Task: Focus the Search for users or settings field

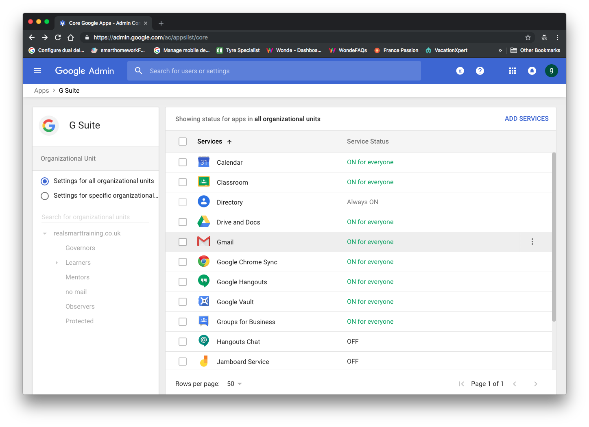Action: [274, 71]
